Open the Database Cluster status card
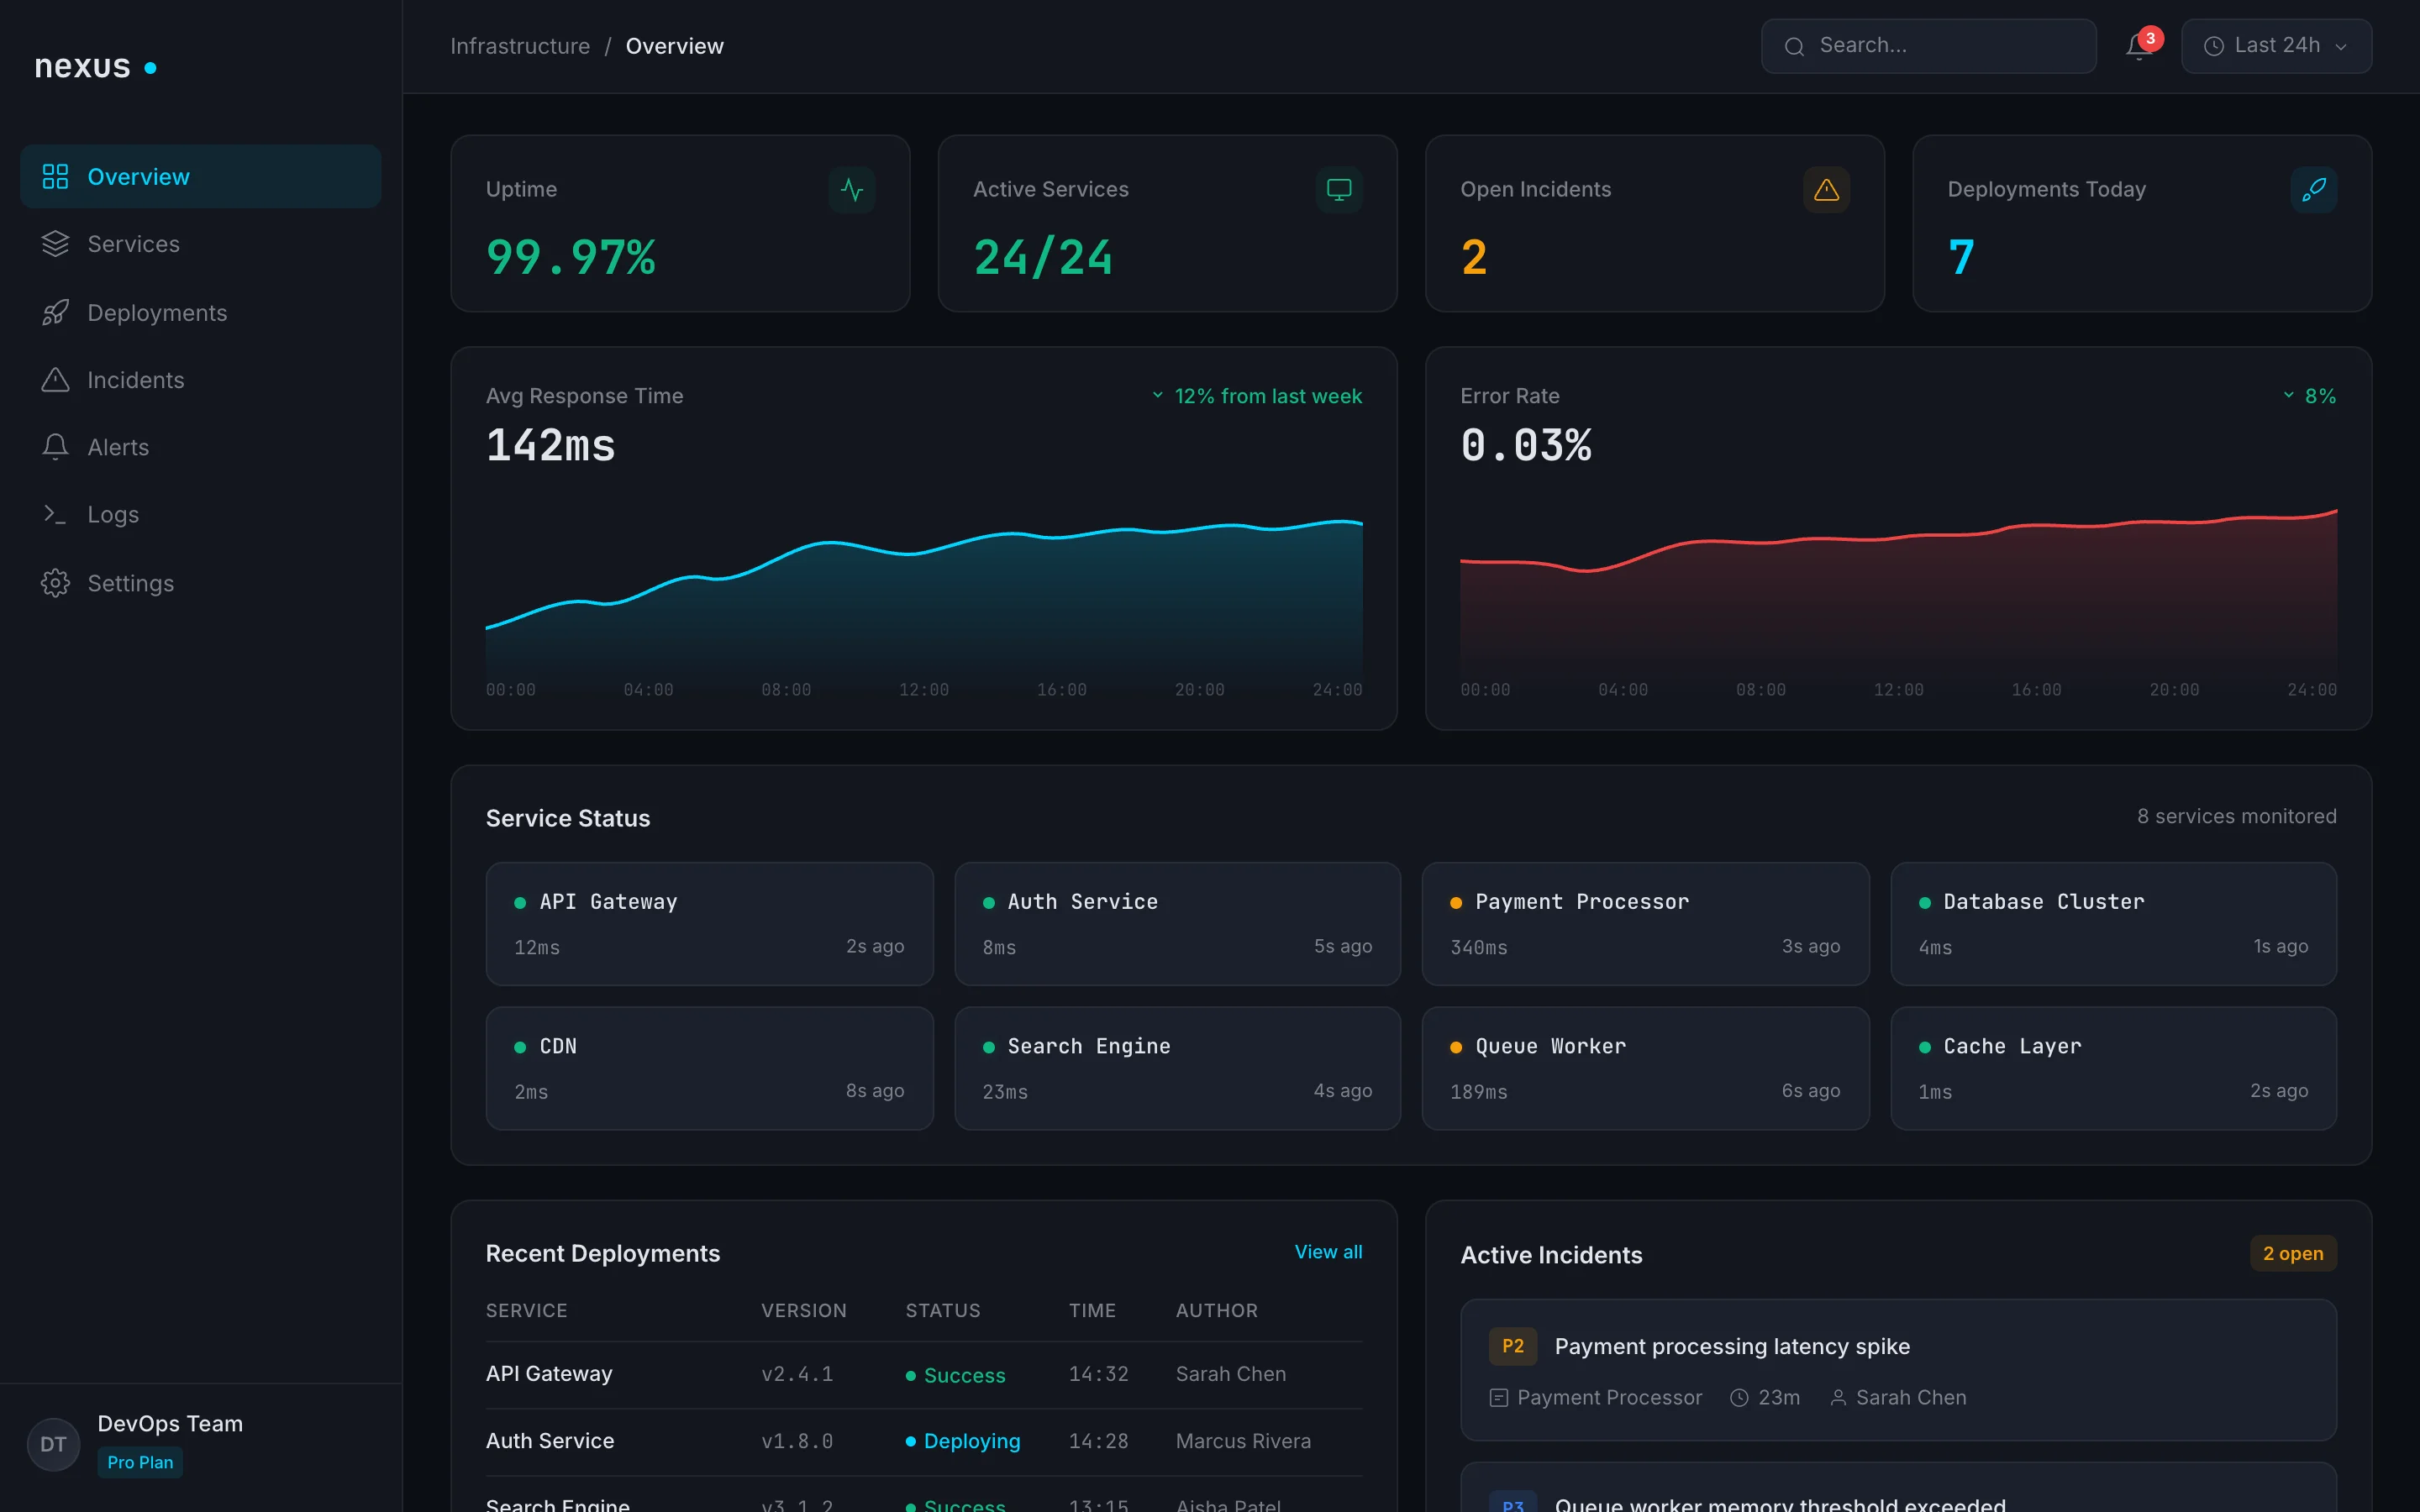The width and height of the screenshot is (2420, 1512). point(2113,924)
